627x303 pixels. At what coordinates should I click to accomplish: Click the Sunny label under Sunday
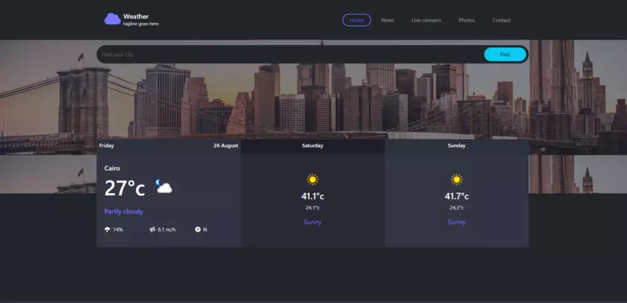tap(456, 222)
